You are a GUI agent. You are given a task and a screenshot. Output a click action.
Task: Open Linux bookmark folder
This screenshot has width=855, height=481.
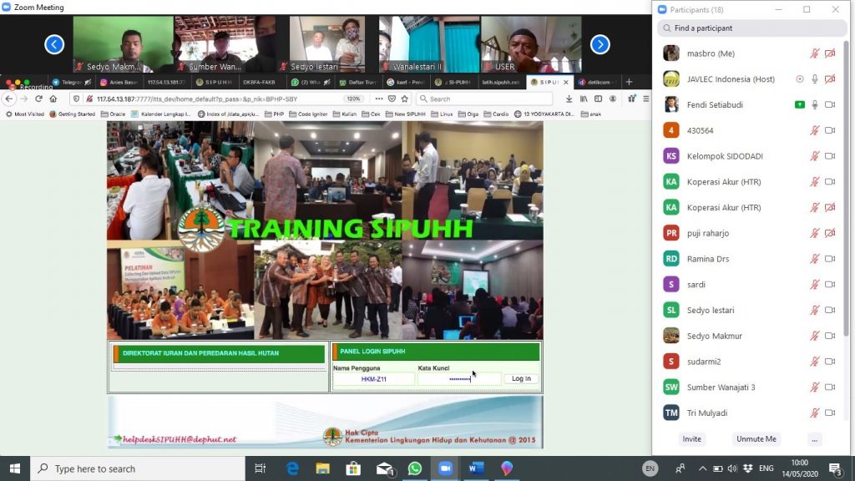(443, 114)
